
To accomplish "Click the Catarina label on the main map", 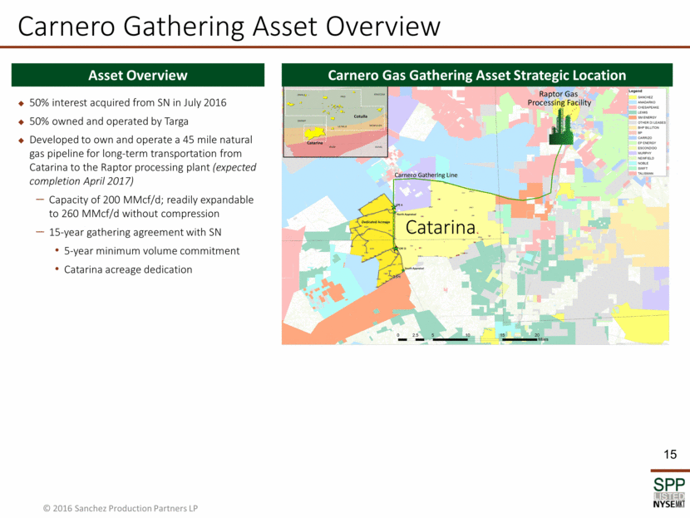I will (440, 227).
